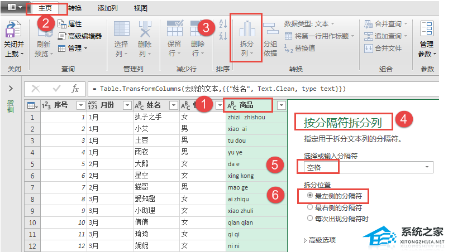Open the 空格 delimiter dropdown
The width and height of the screenshot is (453, 252).
[428, 167]
